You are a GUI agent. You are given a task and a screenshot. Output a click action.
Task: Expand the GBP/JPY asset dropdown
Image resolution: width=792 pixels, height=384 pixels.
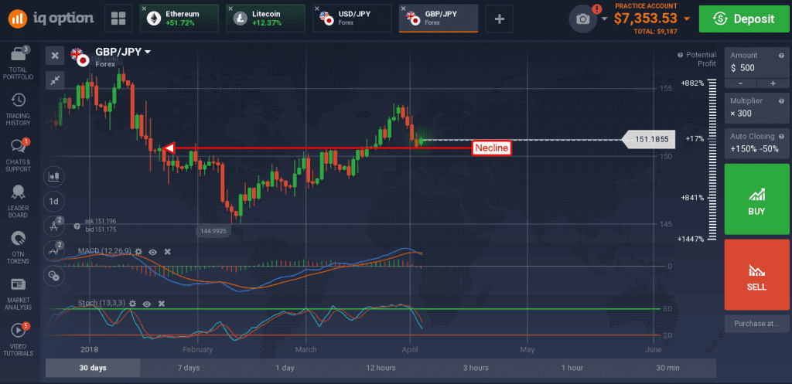click(x=148, y=52)
